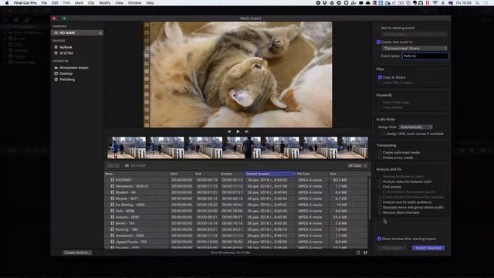Image resolution: width=494 pixels, height=278 pixels.
Task: Enable Analyze and fix audio problems
Action: (380, 202)
